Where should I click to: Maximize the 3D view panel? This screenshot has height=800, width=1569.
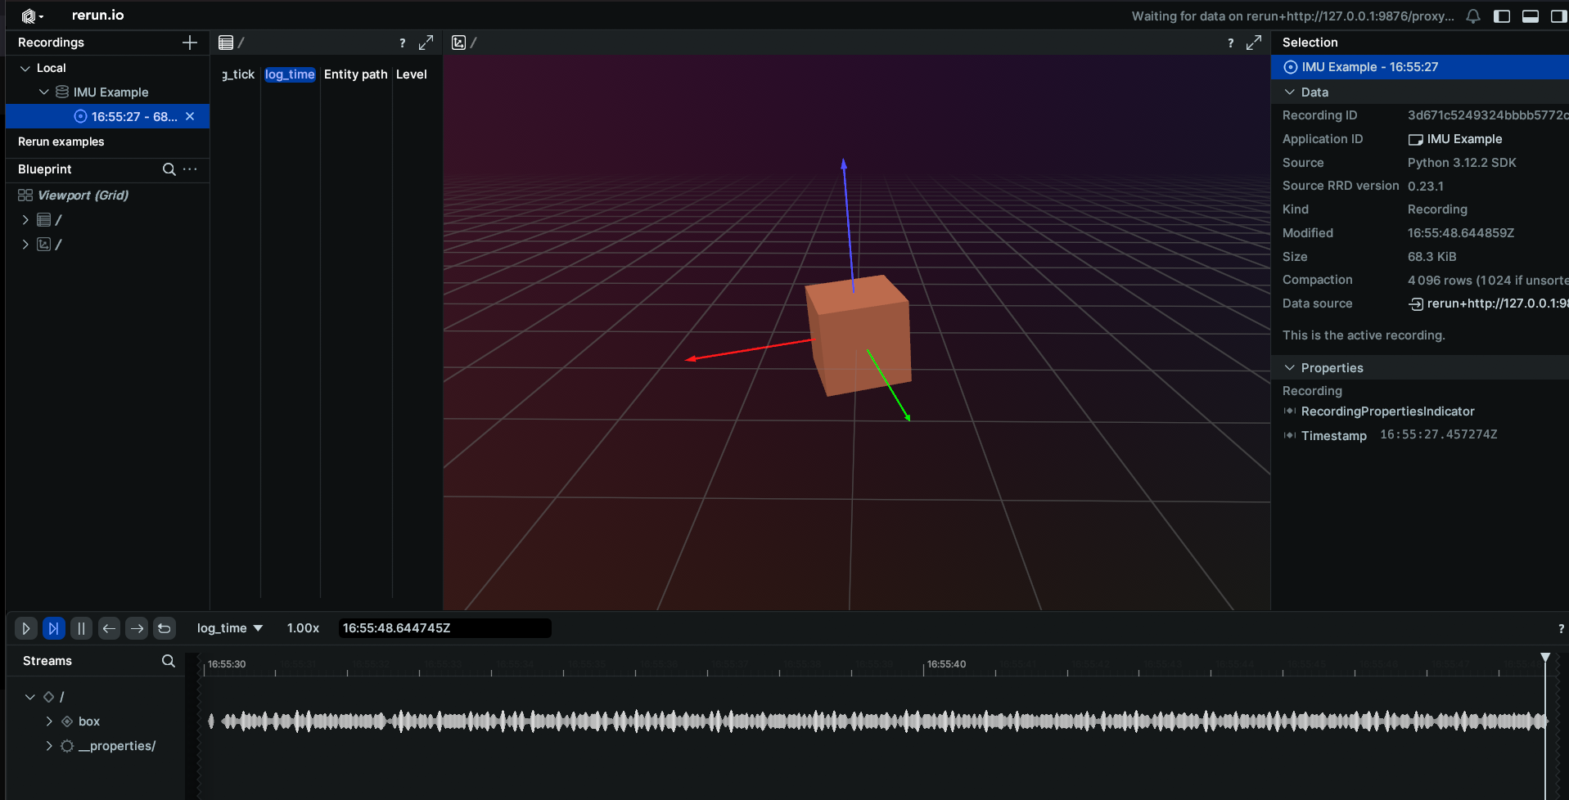click(x=1253, y=43)
